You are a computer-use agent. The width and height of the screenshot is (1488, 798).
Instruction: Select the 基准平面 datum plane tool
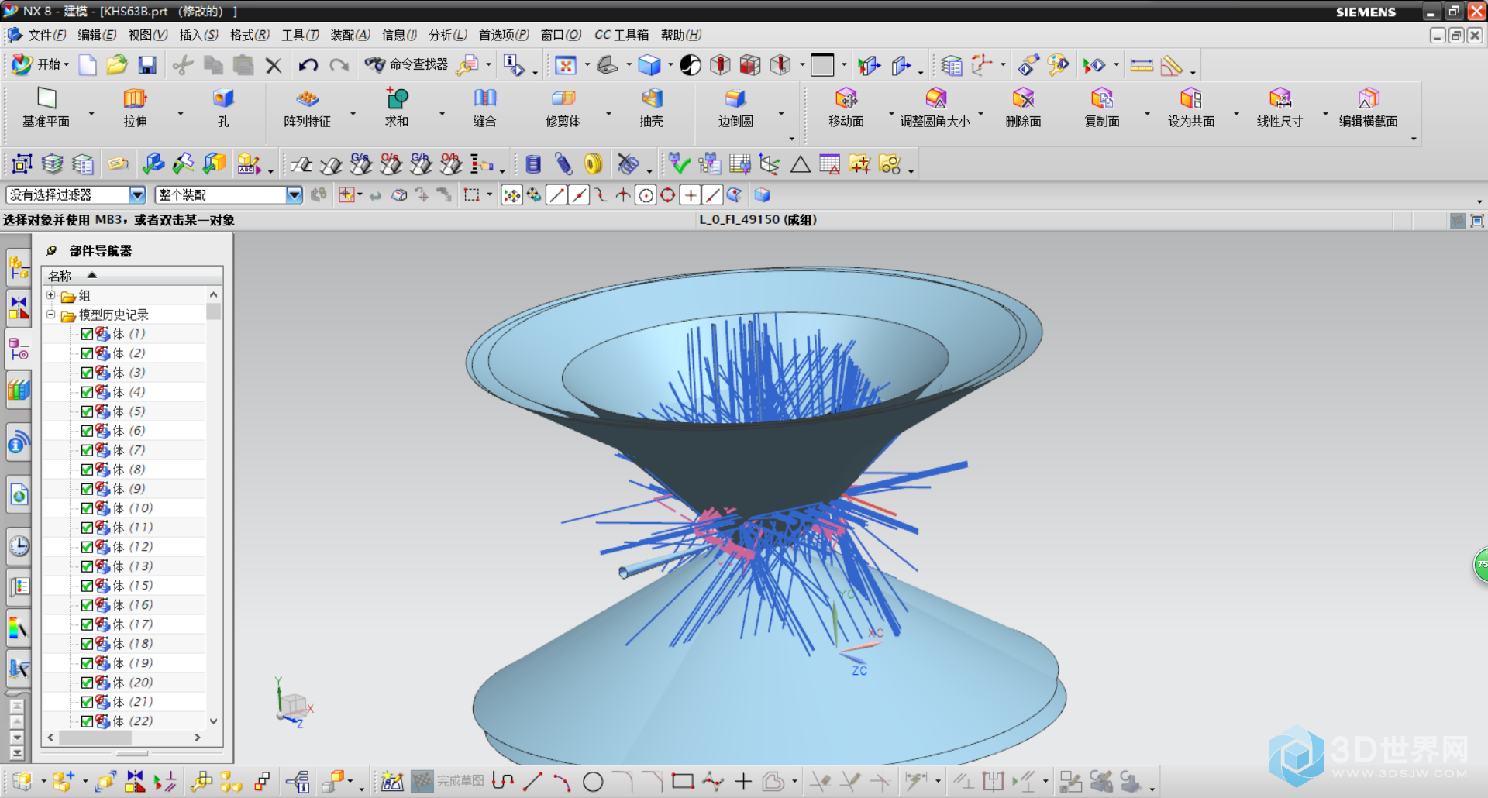(46, 108)
